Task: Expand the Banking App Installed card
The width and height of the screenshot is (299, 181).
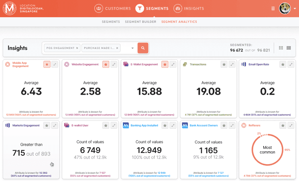Action: click(173, 126)
